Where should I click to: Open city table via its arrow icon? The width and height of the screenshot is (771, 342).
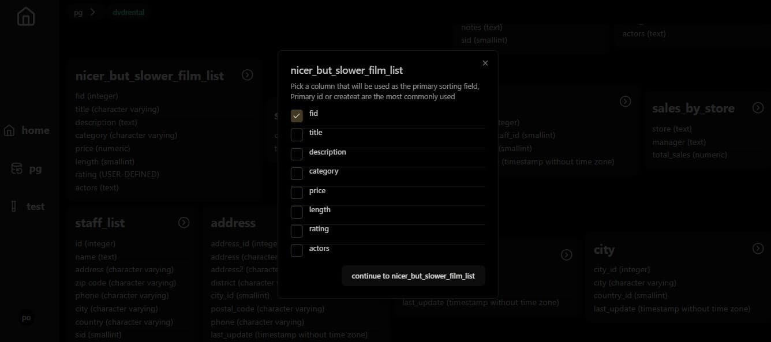pos(758,249)
